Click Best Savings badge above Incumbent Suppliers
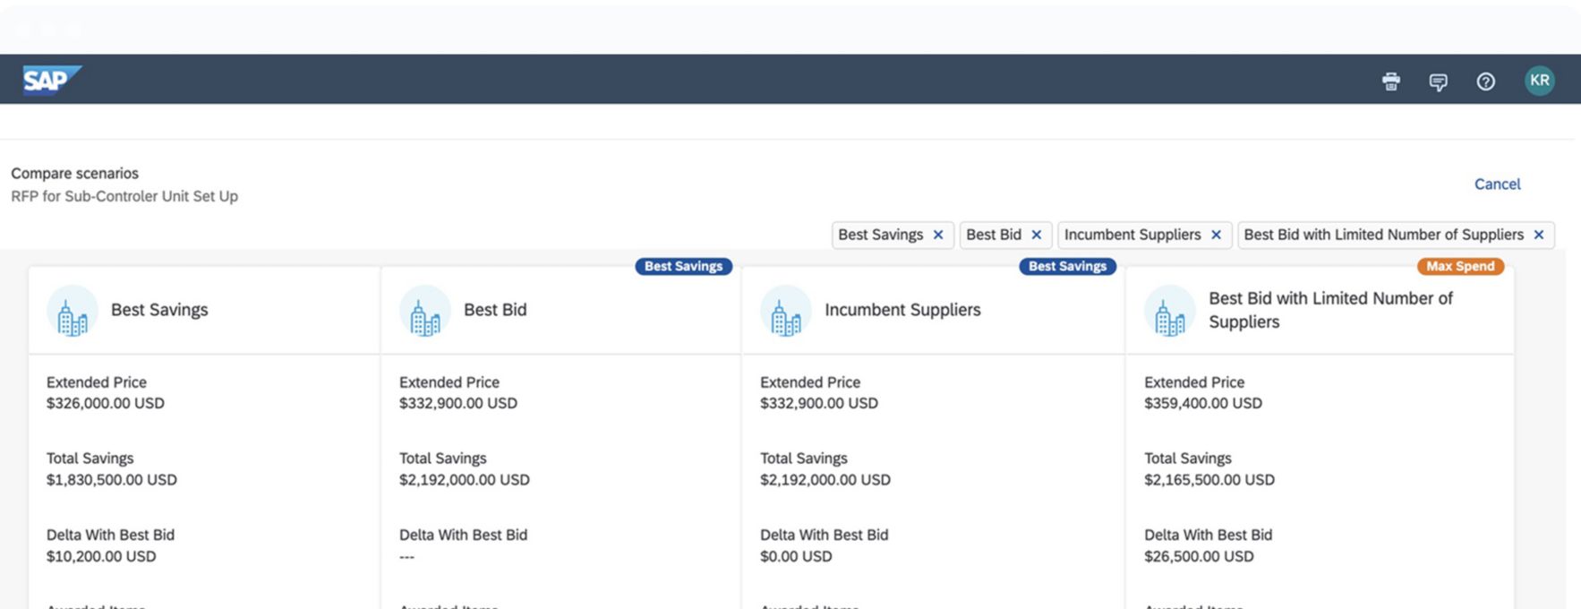Screen dimensions: 1581x609 [x=1067, y=266]
